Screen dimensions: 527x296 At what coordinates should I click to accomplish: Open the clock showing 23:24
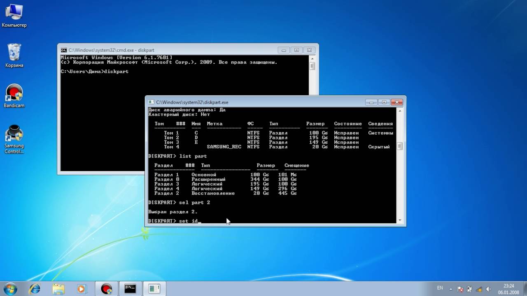pyautogui.click(x=508, y=289)
